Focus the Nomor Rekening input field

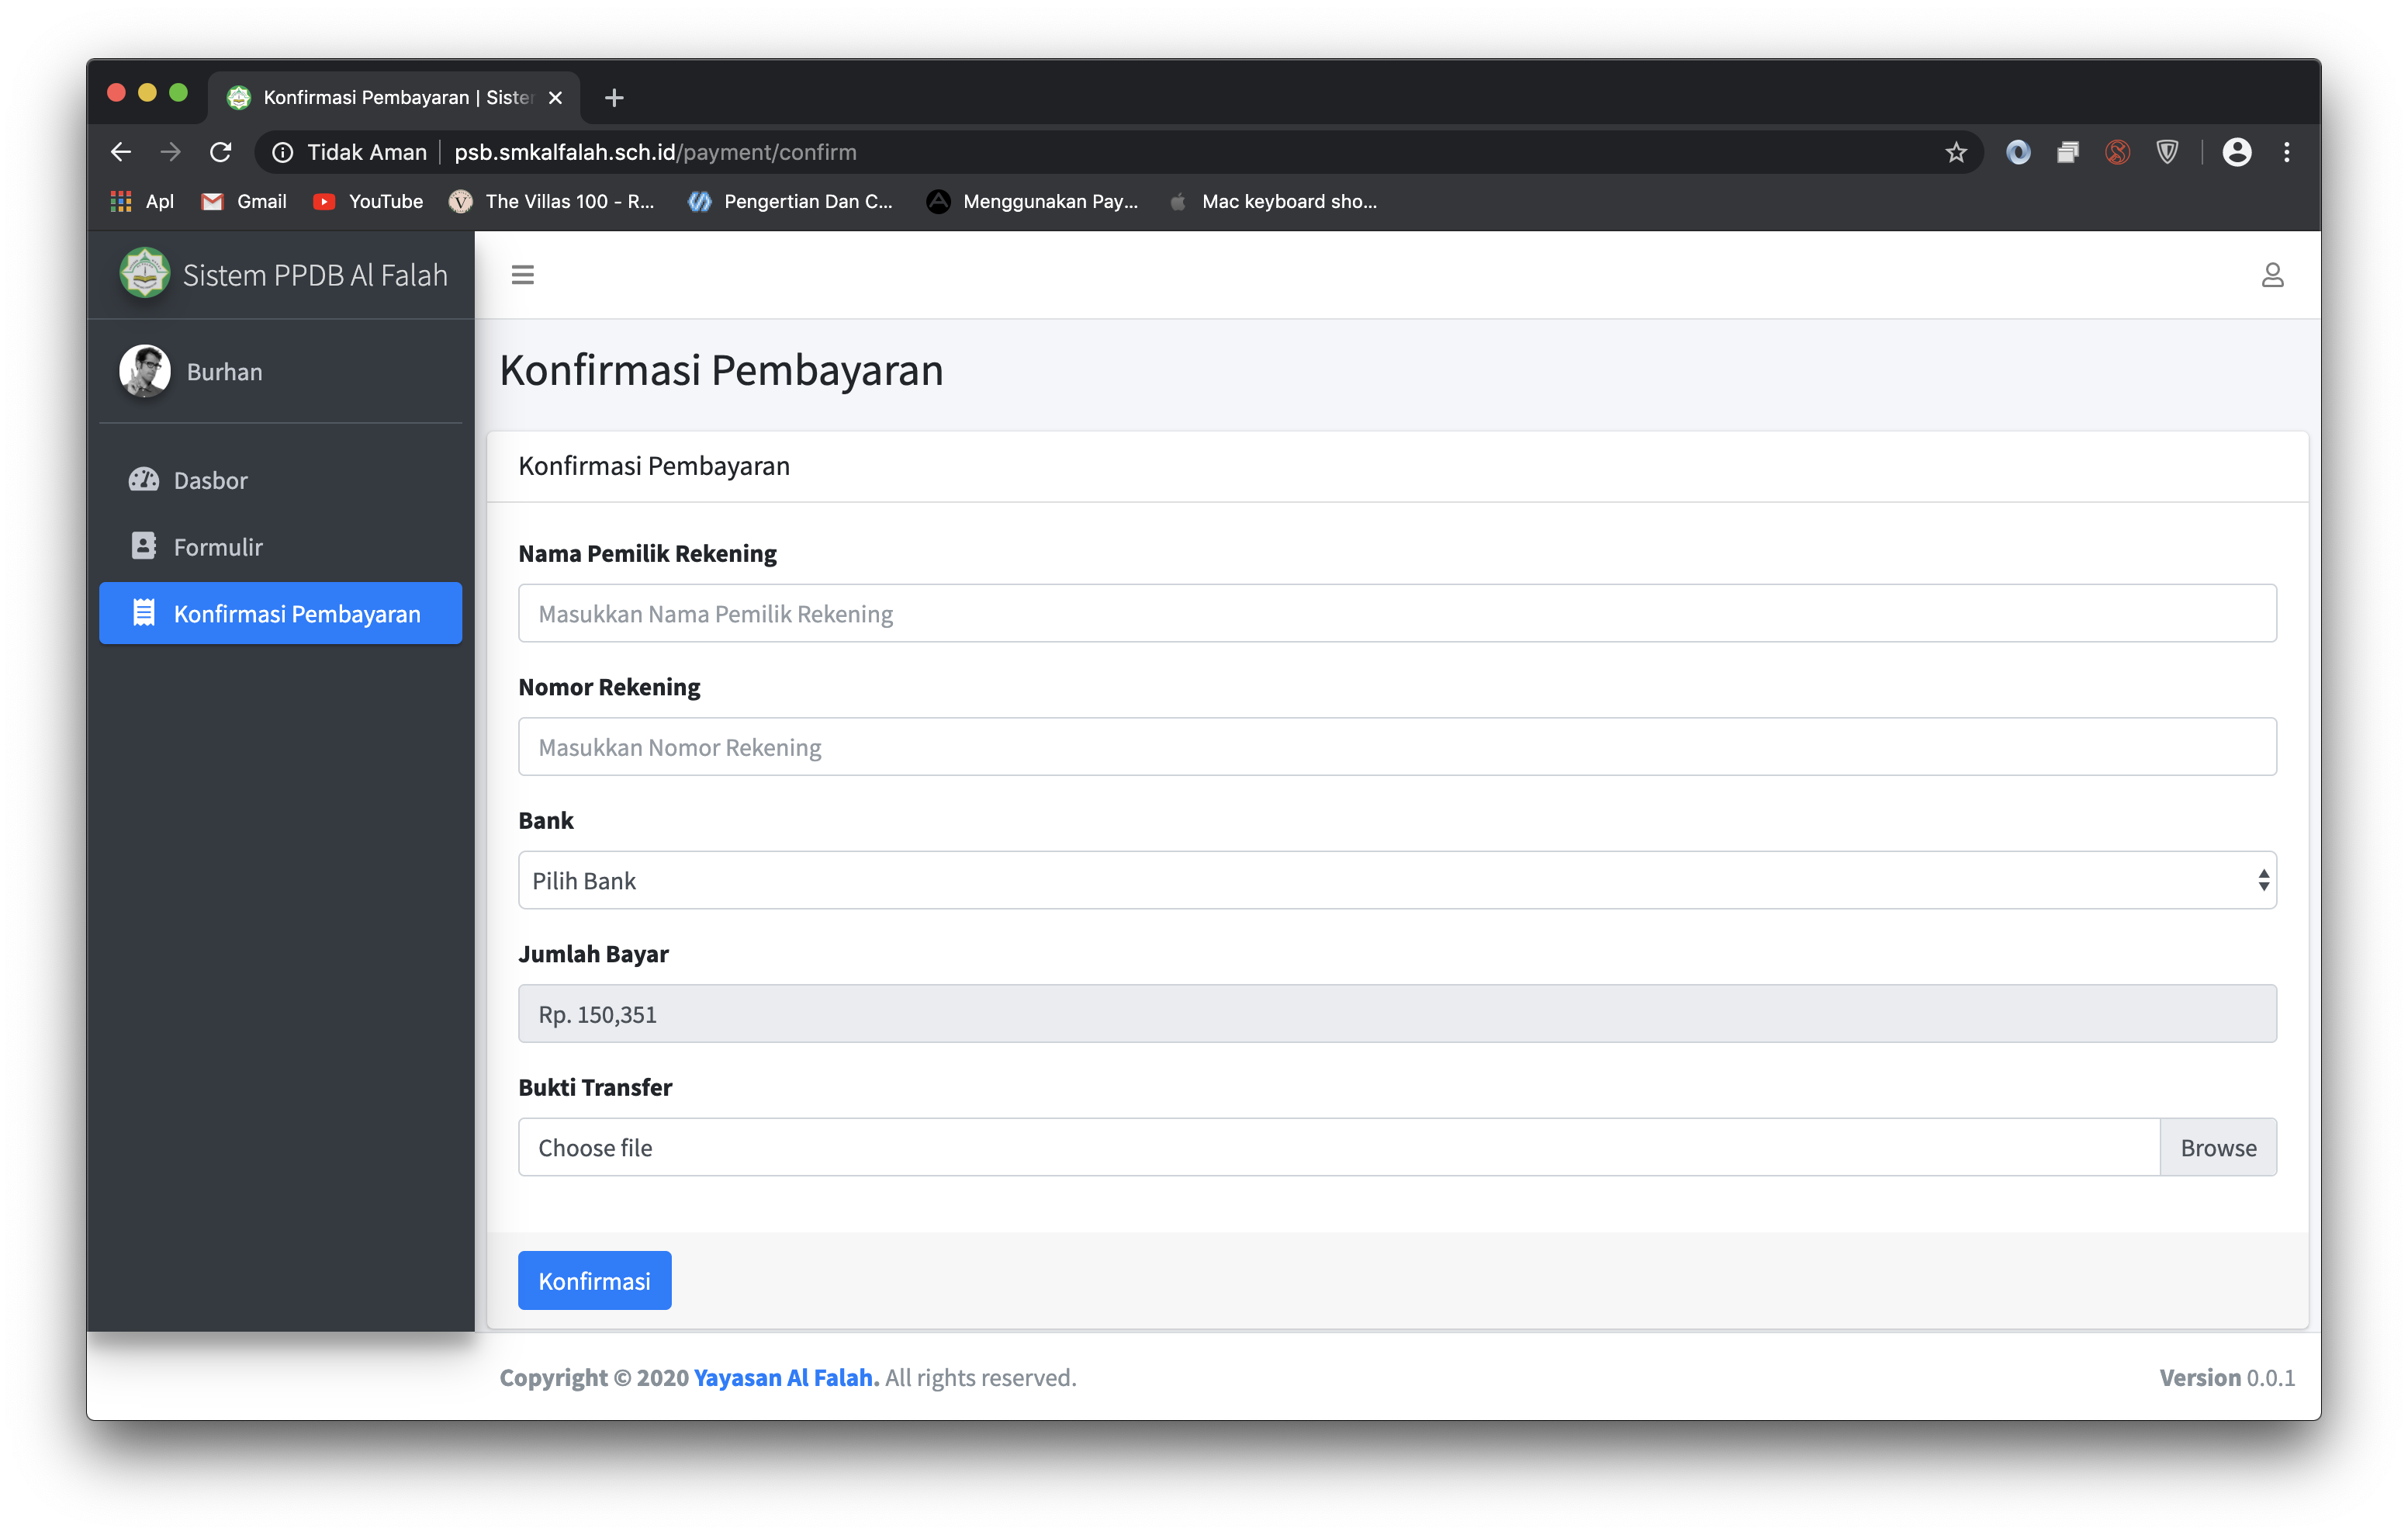(x=1397, y=747)
